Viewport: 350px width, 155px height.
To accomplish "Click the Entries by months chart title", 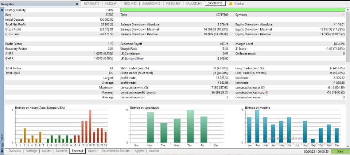I will click(x=257, y=108).
